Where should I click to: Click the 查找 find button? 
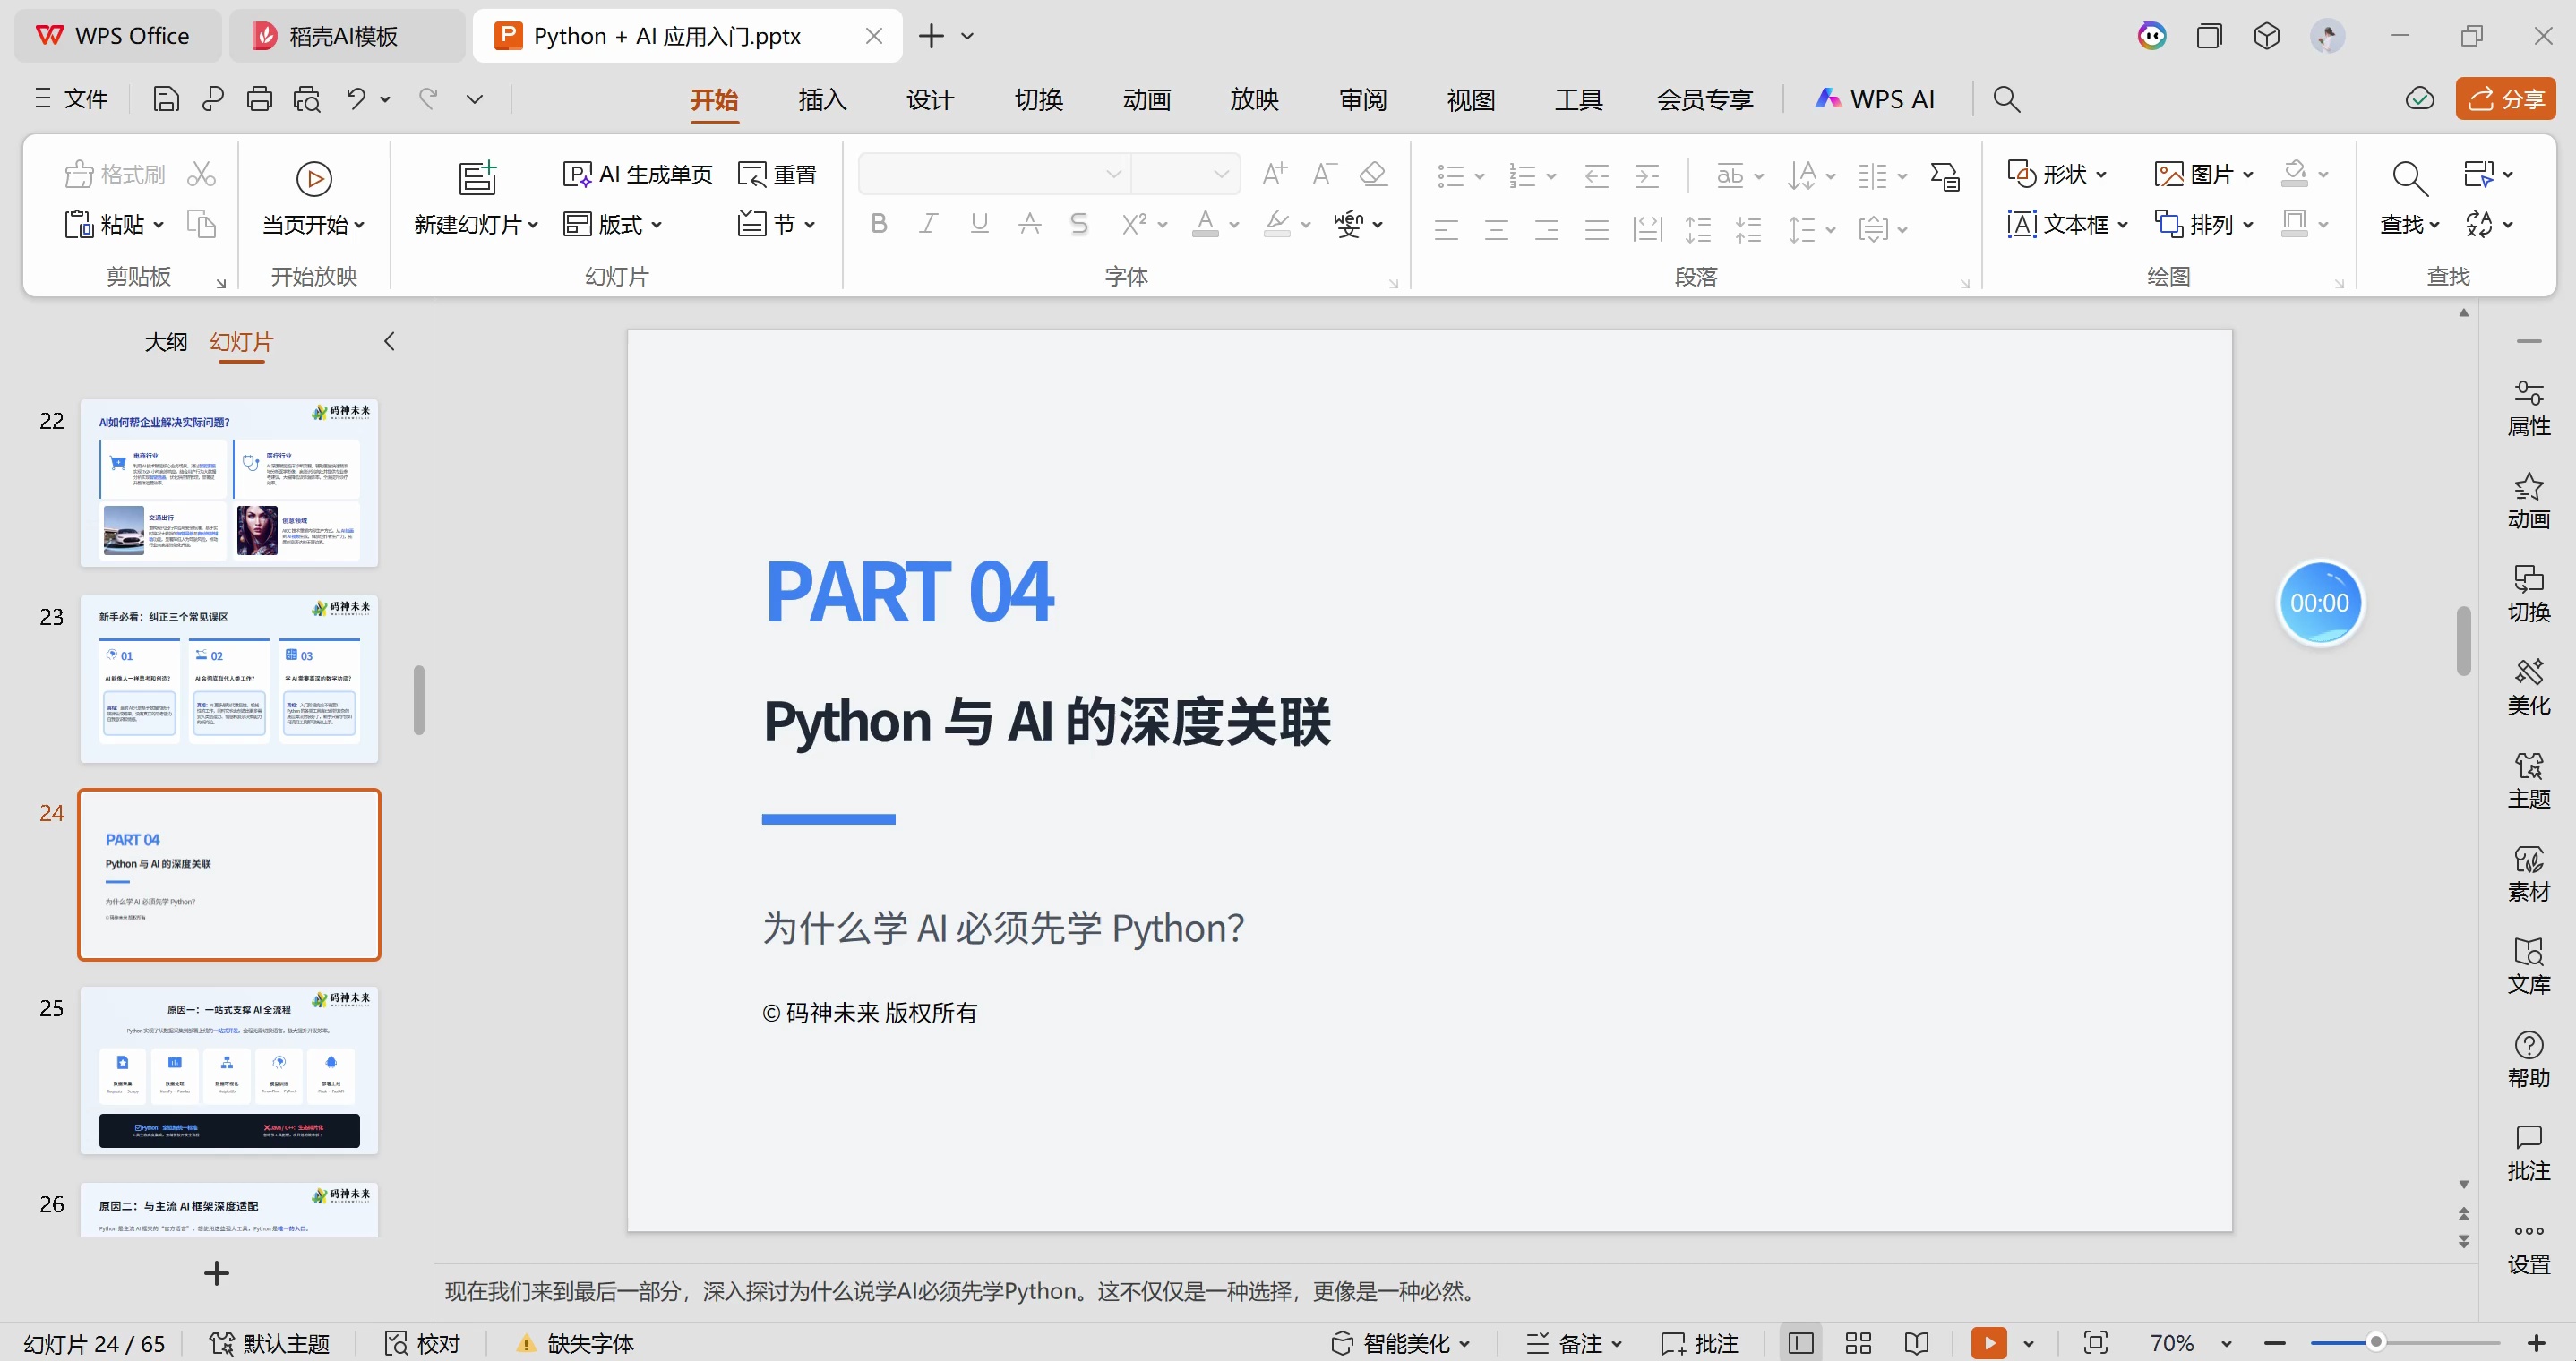point(2409,199)
